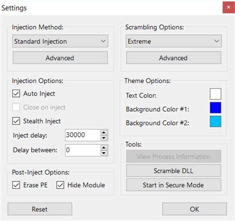Click Start in Secure Mode
Screen dimensions: 235x221
(x=174, y=185)
